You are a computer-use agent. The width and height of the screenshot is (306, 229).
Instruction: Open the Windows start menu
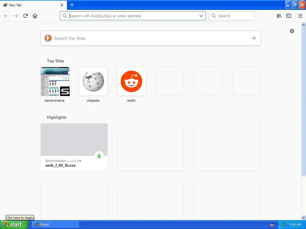click(x=14, y=225)
